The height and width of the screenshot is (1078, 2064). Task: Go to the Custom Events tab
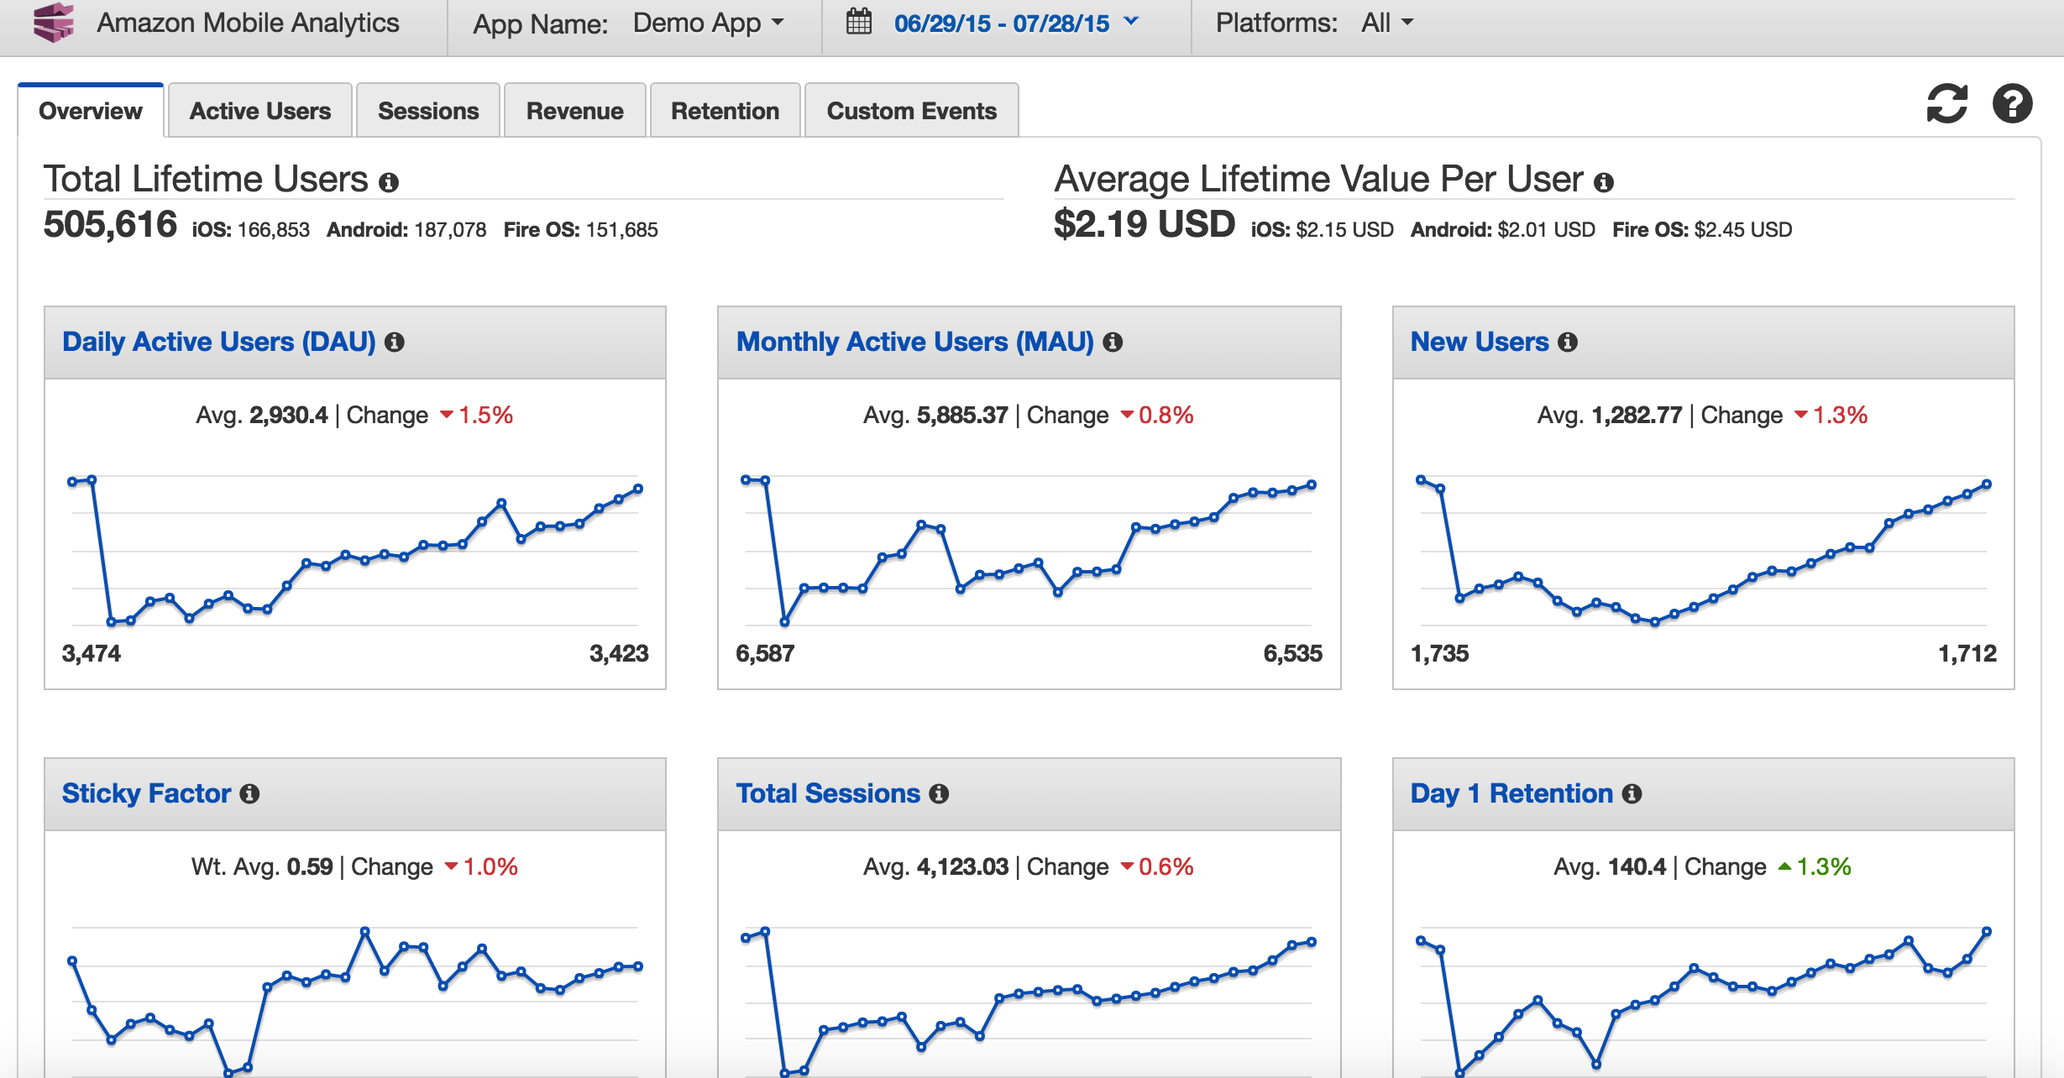pos(911,111)
